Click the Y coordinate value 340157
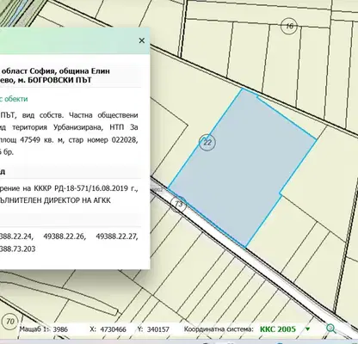Viewport: 358px width, 344px height. point(158,329)
